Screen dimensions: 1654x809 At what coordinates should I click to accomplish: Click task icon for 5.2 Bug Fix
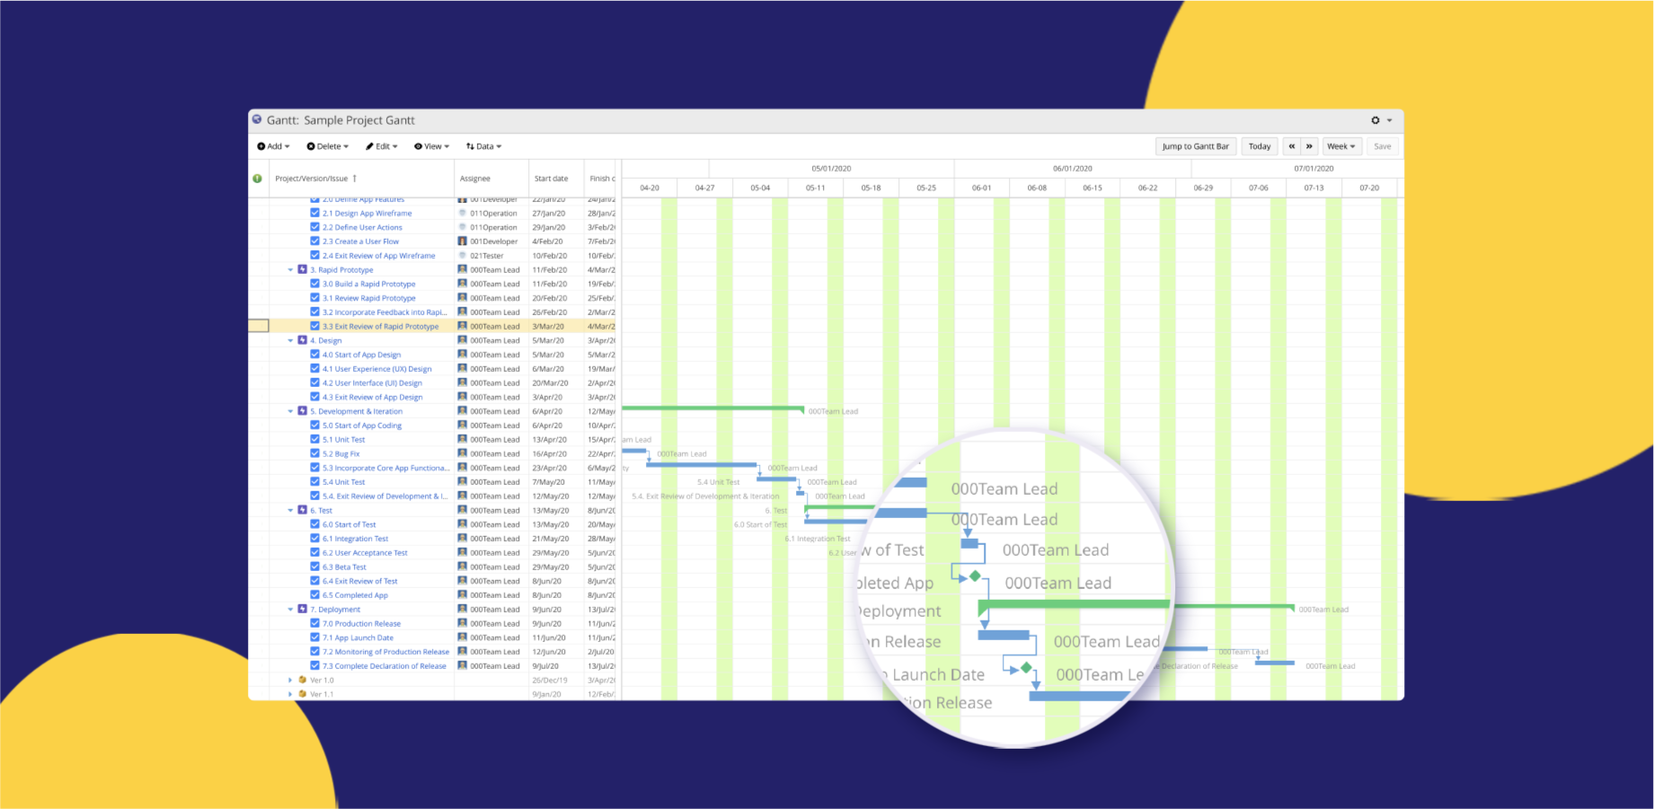pos(314,454)
